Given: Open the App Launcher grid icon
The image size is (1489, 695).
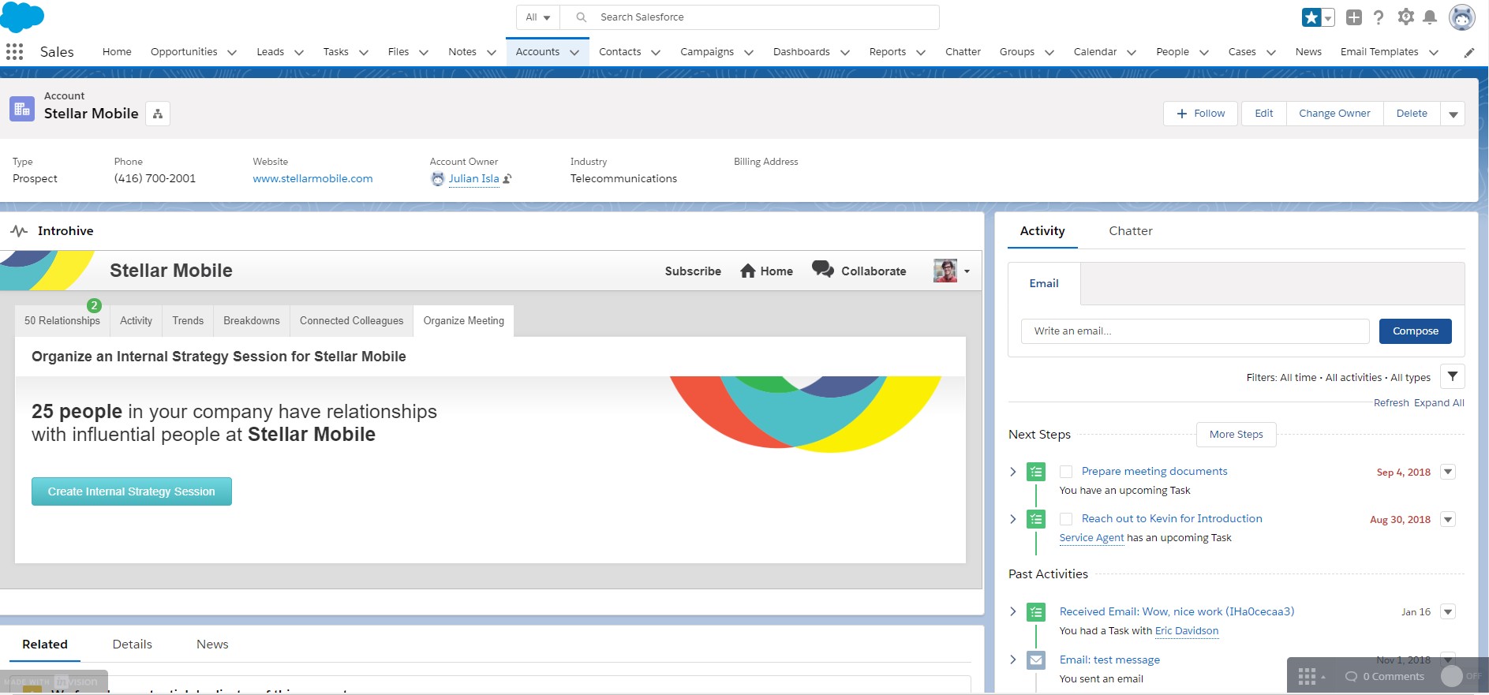Looking at the screenshot, I should pos(14,52).
